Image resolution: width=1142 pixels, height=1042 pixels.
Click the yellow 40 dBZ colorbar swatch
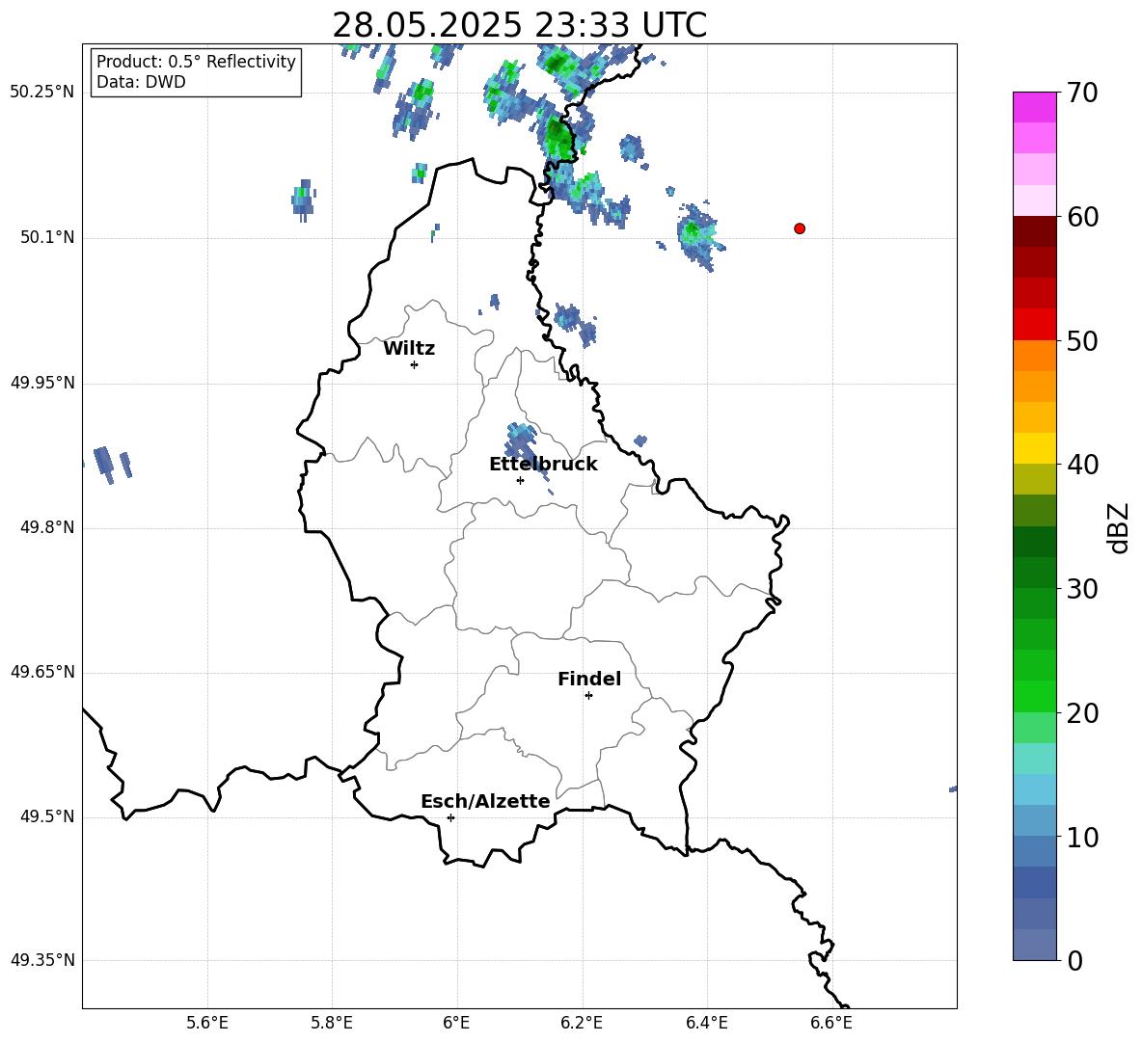1034,448
